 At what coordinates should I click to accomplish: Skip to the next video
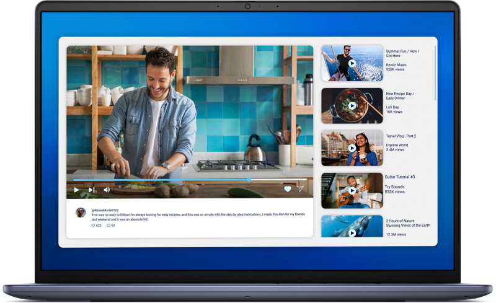click(x=92, y=190)
